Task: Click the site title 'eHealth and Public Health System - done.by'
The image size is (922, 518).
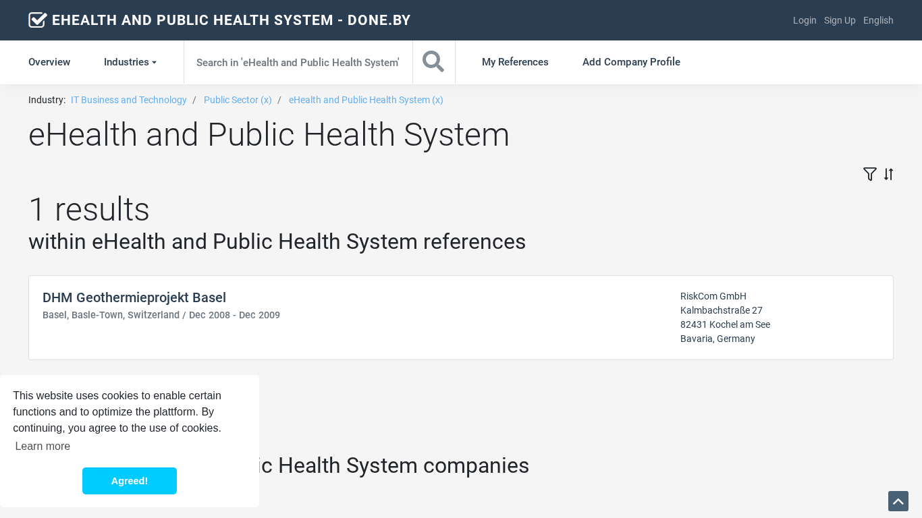Action: 232,20
